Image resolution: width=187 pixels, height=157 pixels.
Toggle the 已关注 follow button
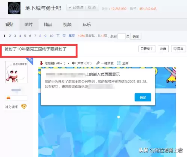pos(76,7)
